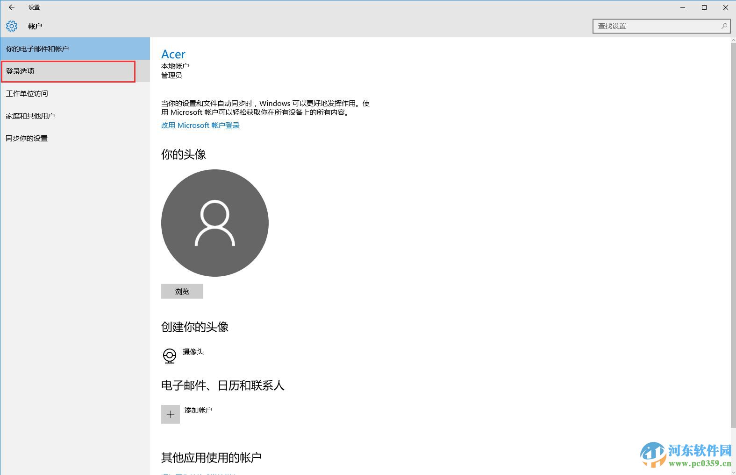Viewport: 736px width, 475px height.
Task: Close the 设置 window
Action: click(x=726, y=7)
